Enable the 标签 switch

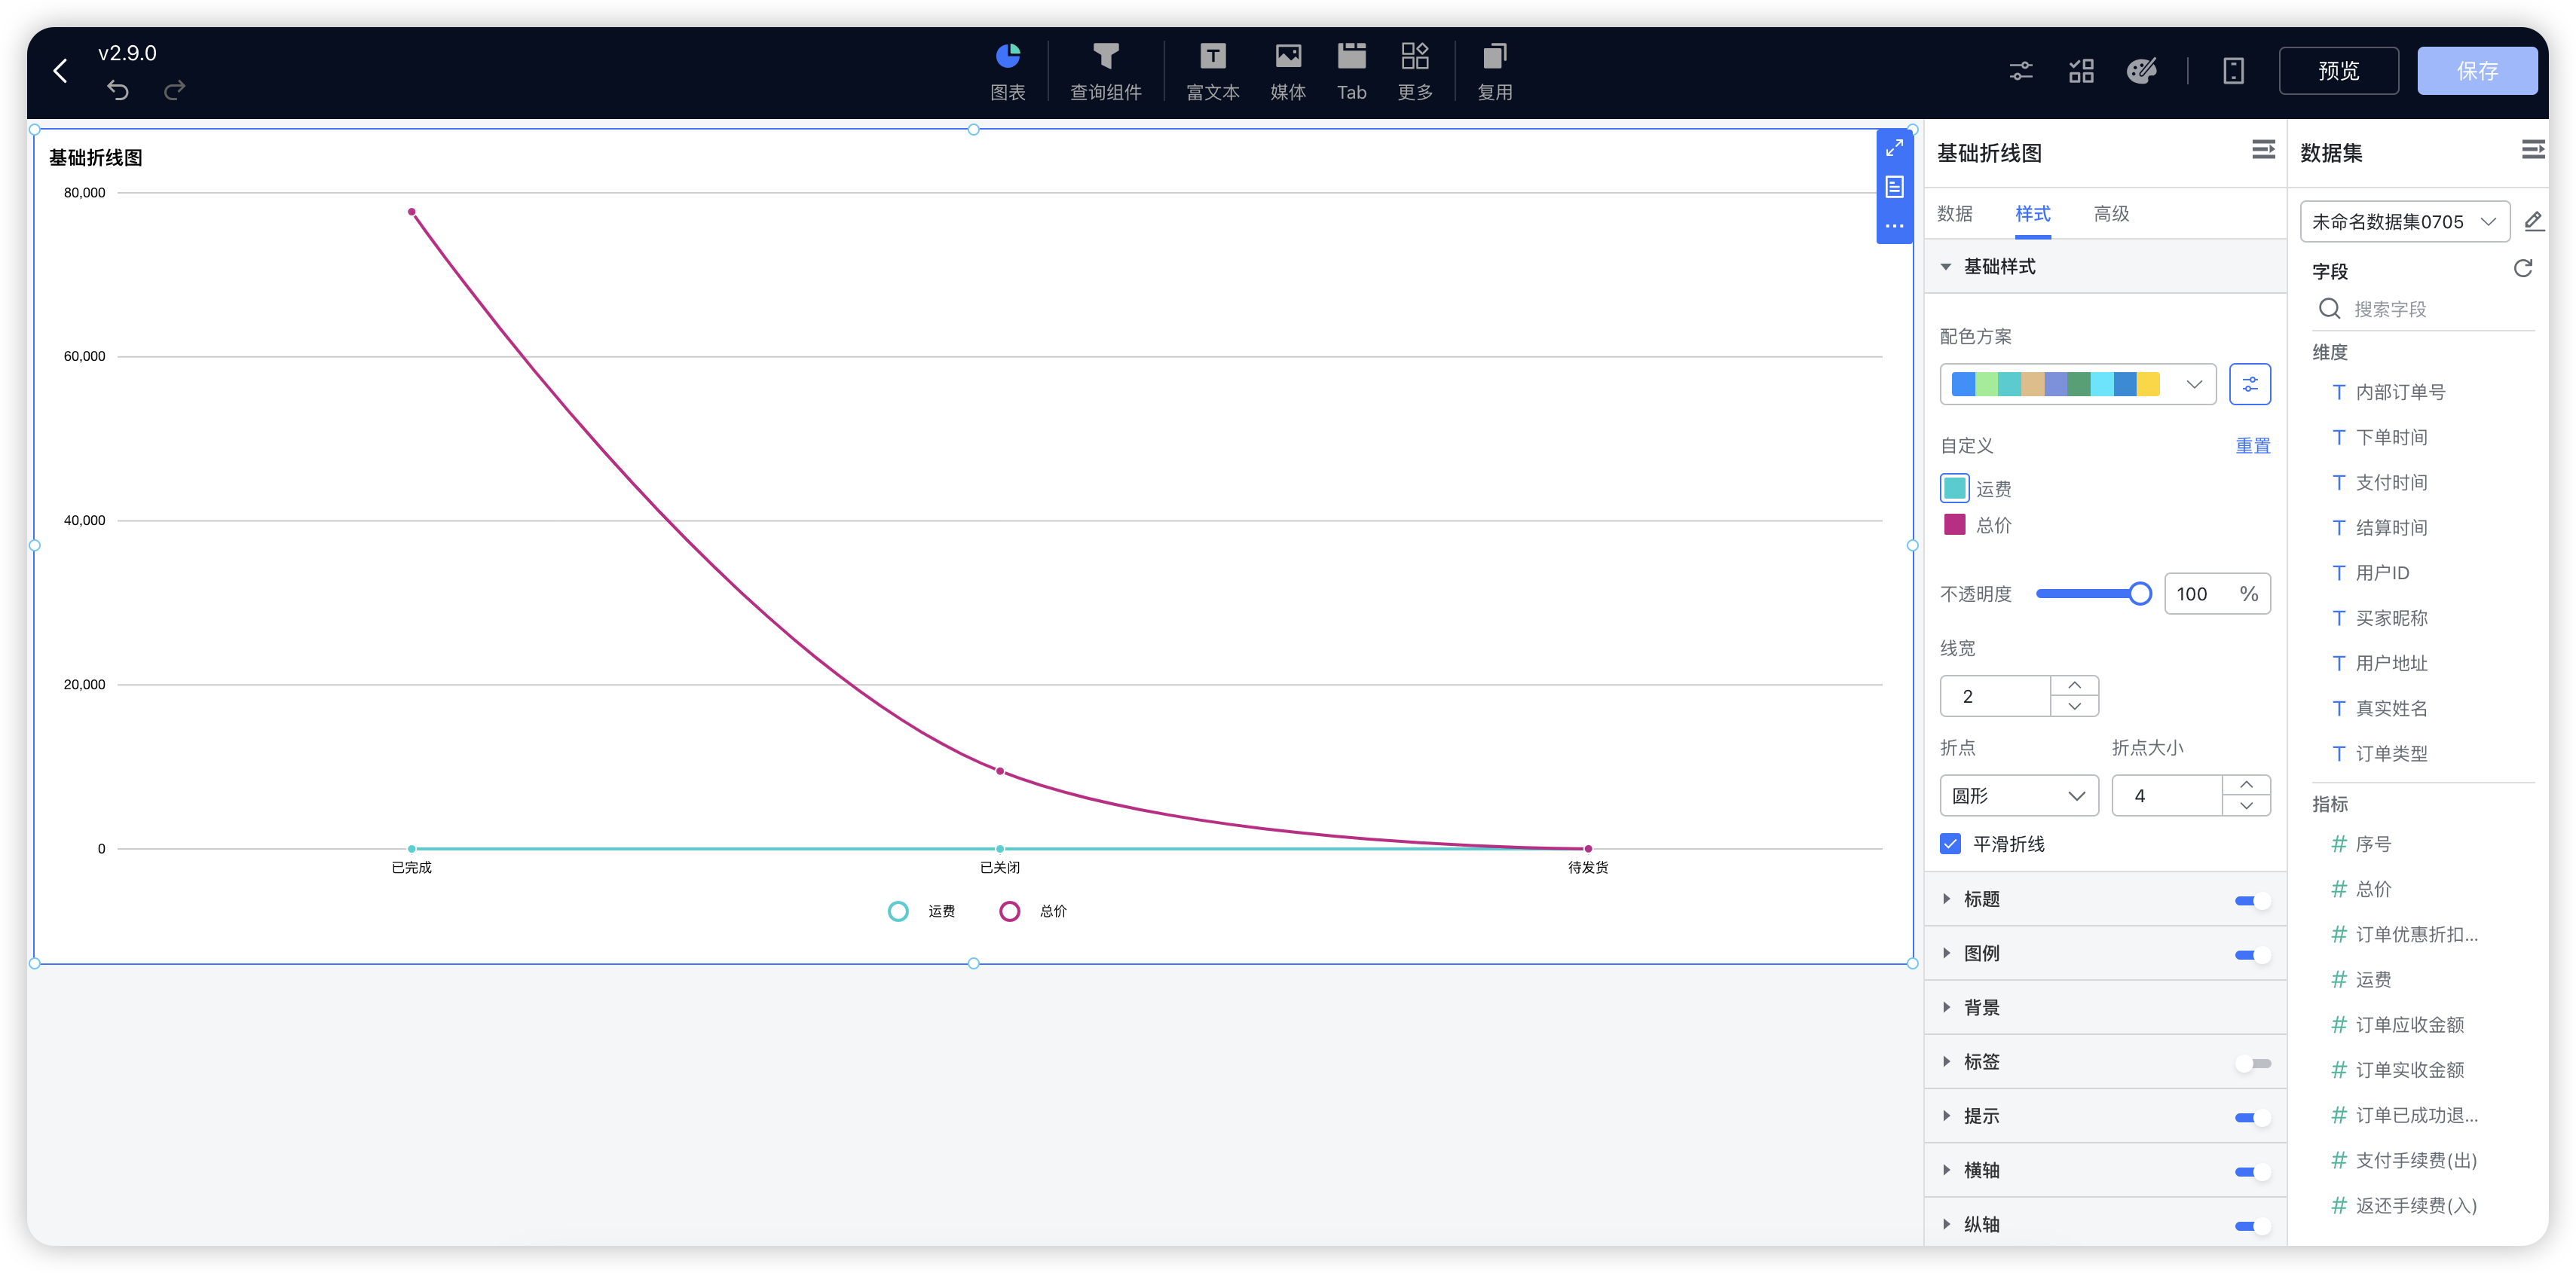tap(2252, 1063)
